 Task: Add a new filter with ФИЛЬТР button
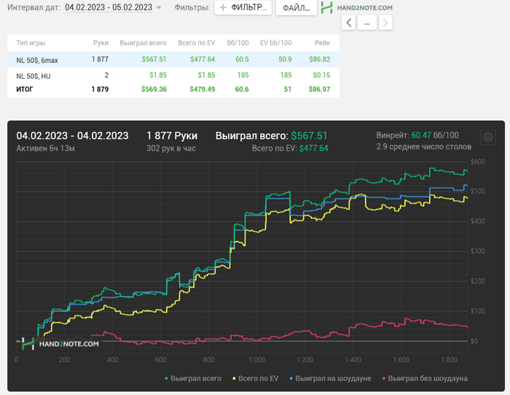[x=243, y=7]
